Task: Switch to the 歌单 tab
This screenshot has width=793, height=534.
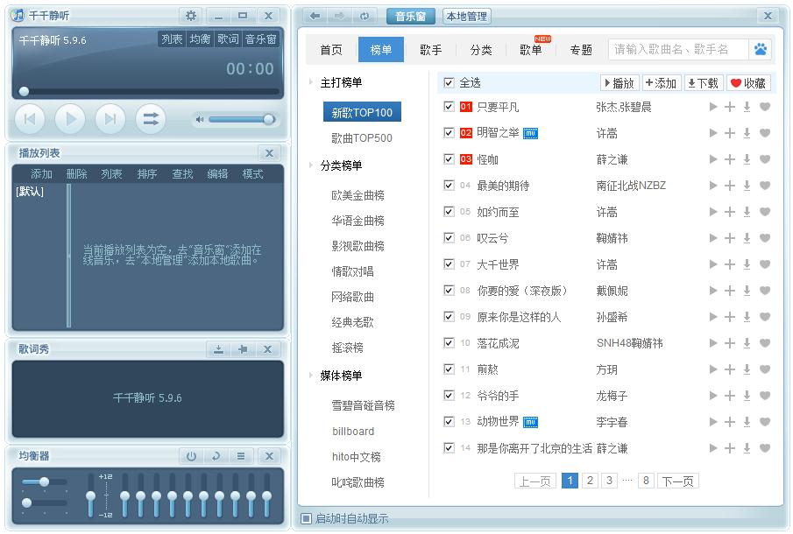Action: click(x=530, y=50)
